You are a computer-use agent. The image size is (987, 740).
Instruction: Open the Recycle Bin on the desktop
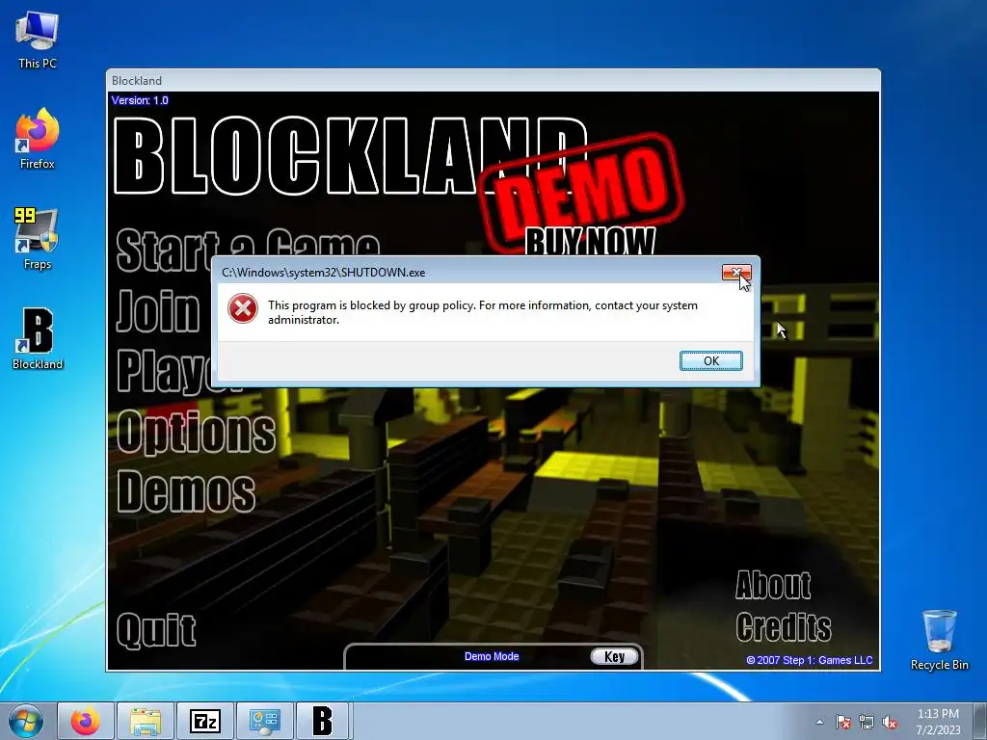[939, 640]
